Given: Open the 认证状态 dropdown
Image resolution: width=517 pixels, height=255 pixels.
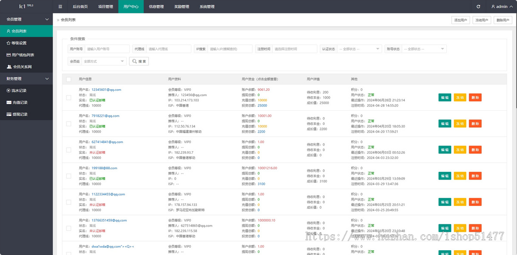Looking at the screenshot, I should (x=359, y=49).
